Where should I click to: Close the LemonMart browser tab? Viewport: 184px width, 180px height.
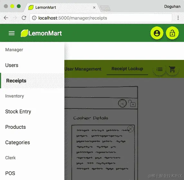94,7
